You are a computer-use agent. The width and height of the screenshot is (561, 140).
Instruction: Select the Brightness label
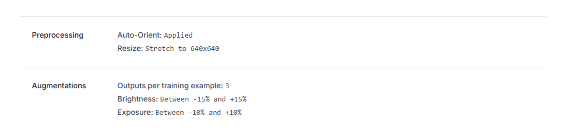tap(138, 99)
